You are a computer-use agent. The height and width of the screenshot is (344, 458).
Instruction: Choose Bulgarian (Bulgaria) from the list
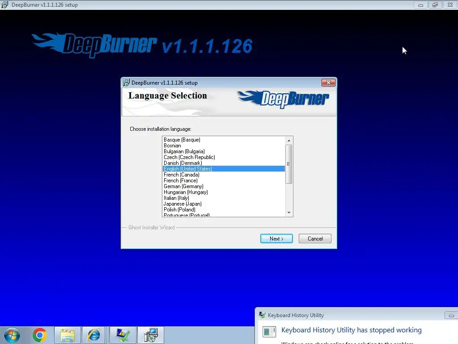[x=224, y=151]
